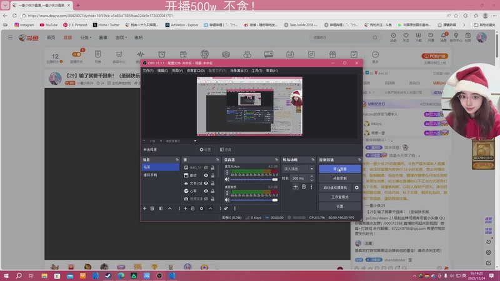Image resolution: width=500 pixels, height=281 pixels.
Task: Remove the transition with the trash icon under 时长
Action: pos(304,187)
